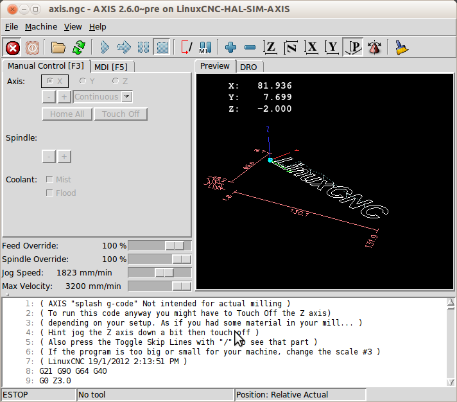The image size is (457, 402).
Task: Run the program with play icon
Action: [105, 48]
